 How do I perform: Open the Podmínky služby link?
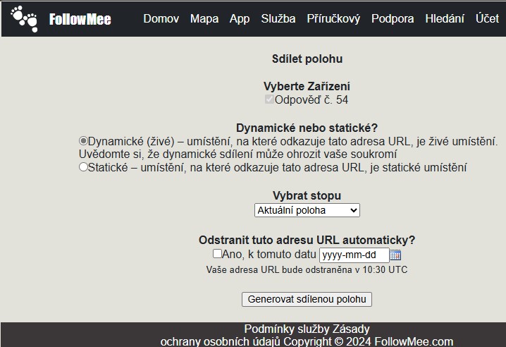[x=288, y=329]
